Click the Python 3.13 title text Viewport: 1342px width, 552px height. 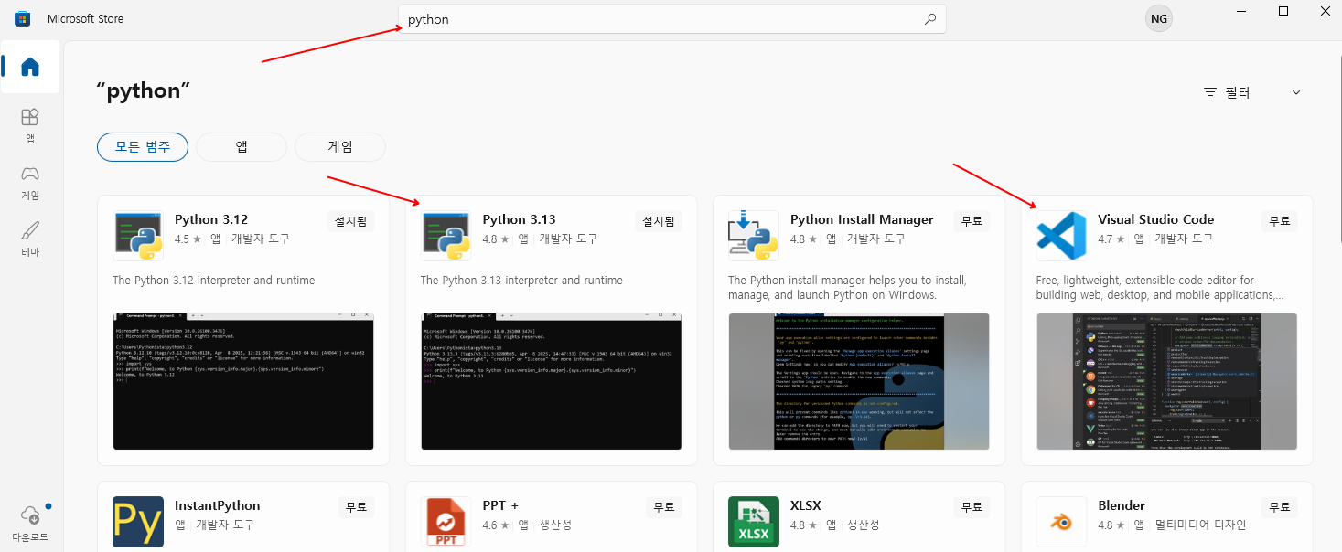[519, 219]
